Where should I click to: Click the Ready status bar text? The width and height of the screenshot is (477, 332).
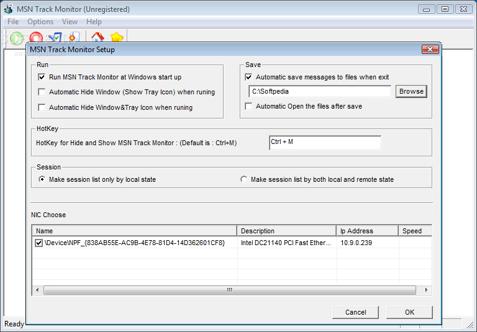14,324
